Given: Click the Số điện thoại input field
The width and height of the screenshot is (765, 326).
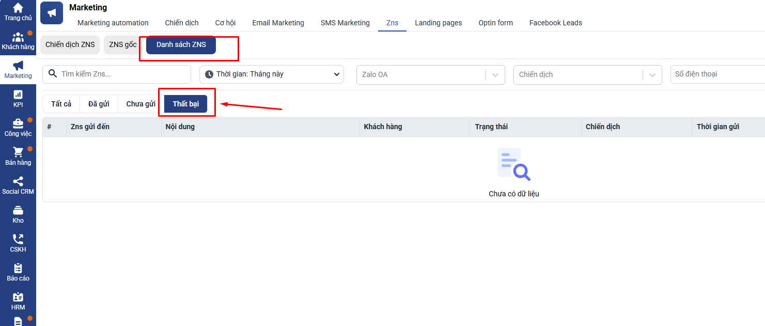Looking at the screenshot, I should [x=717, y=74].
